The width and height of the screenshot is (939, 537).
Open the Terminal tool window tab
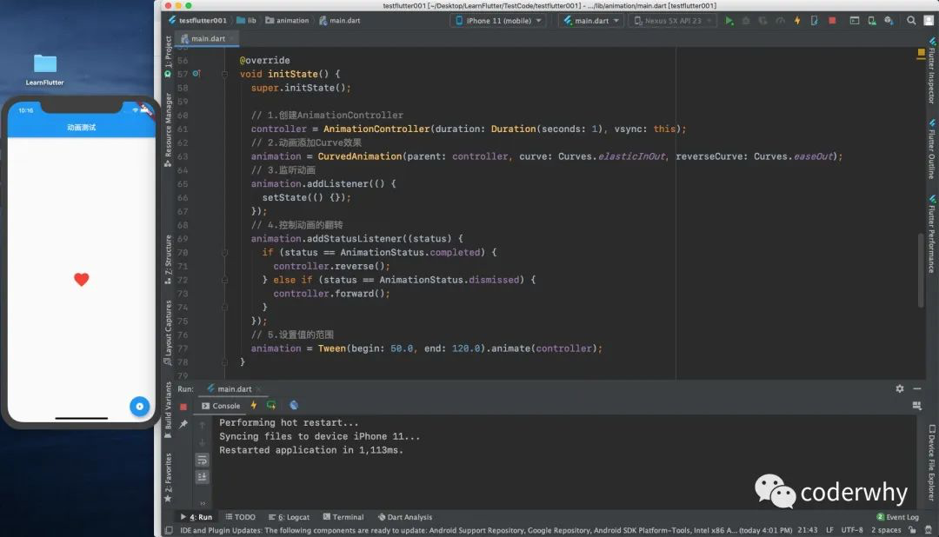[343, 517]
